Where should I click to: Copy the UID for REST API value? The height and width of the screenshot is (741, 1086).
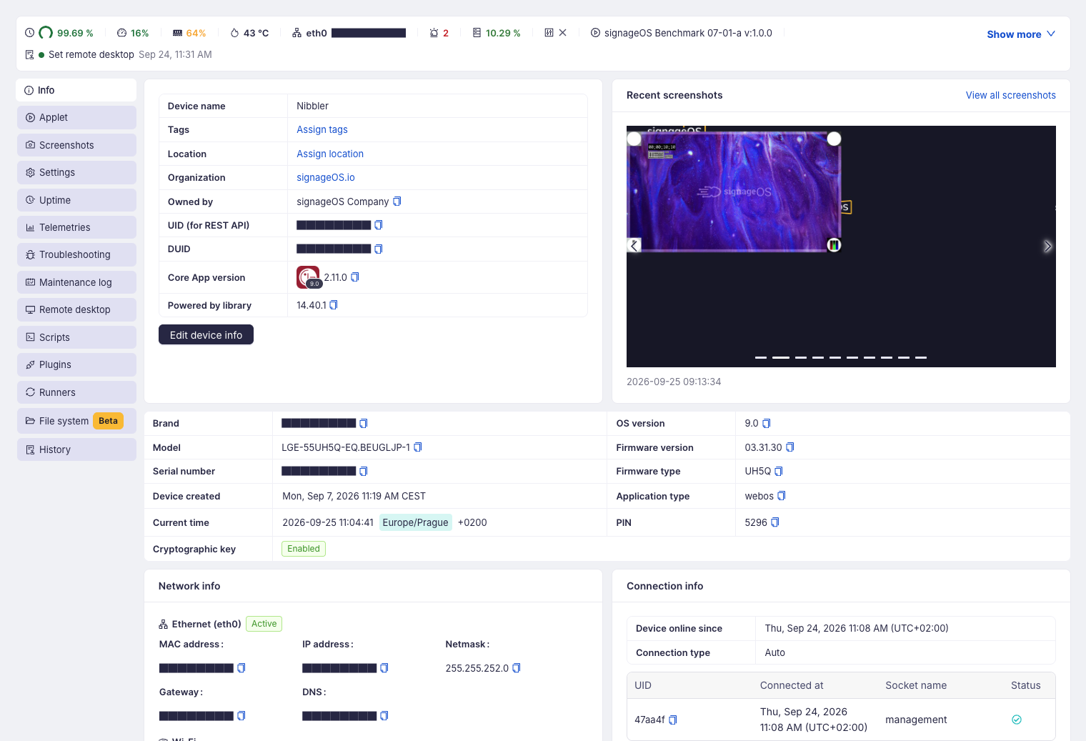tap(379, 225)
